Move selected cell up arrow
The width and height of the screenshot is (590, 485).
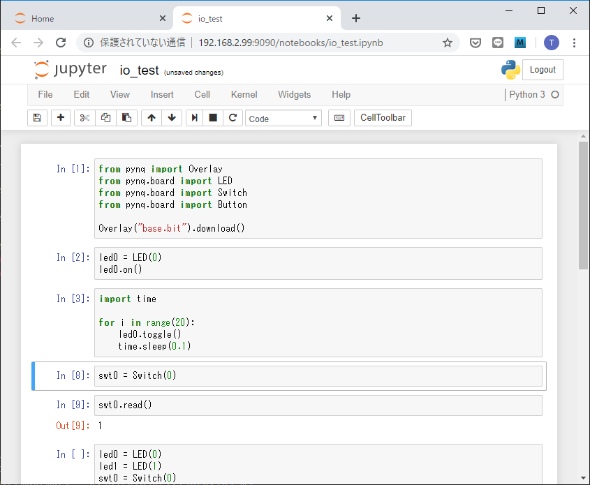(152, 118)
